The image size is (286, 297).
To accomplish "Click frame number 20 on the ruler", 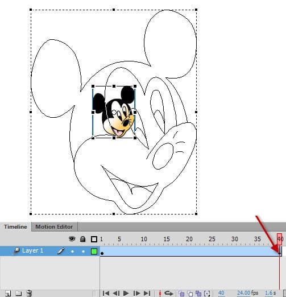I will (189, 239).
